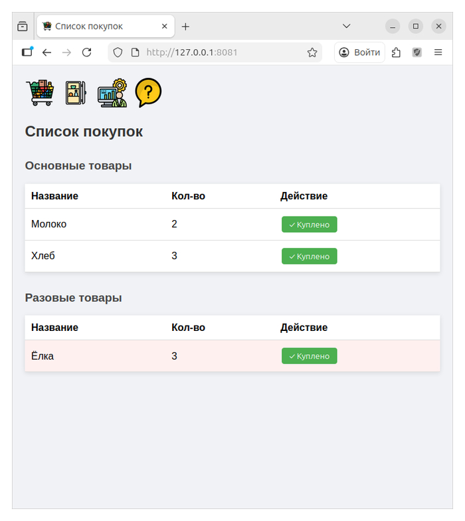Close the Список покупок tab
Viewport: 465px width, 521px height.
point(165,27)
